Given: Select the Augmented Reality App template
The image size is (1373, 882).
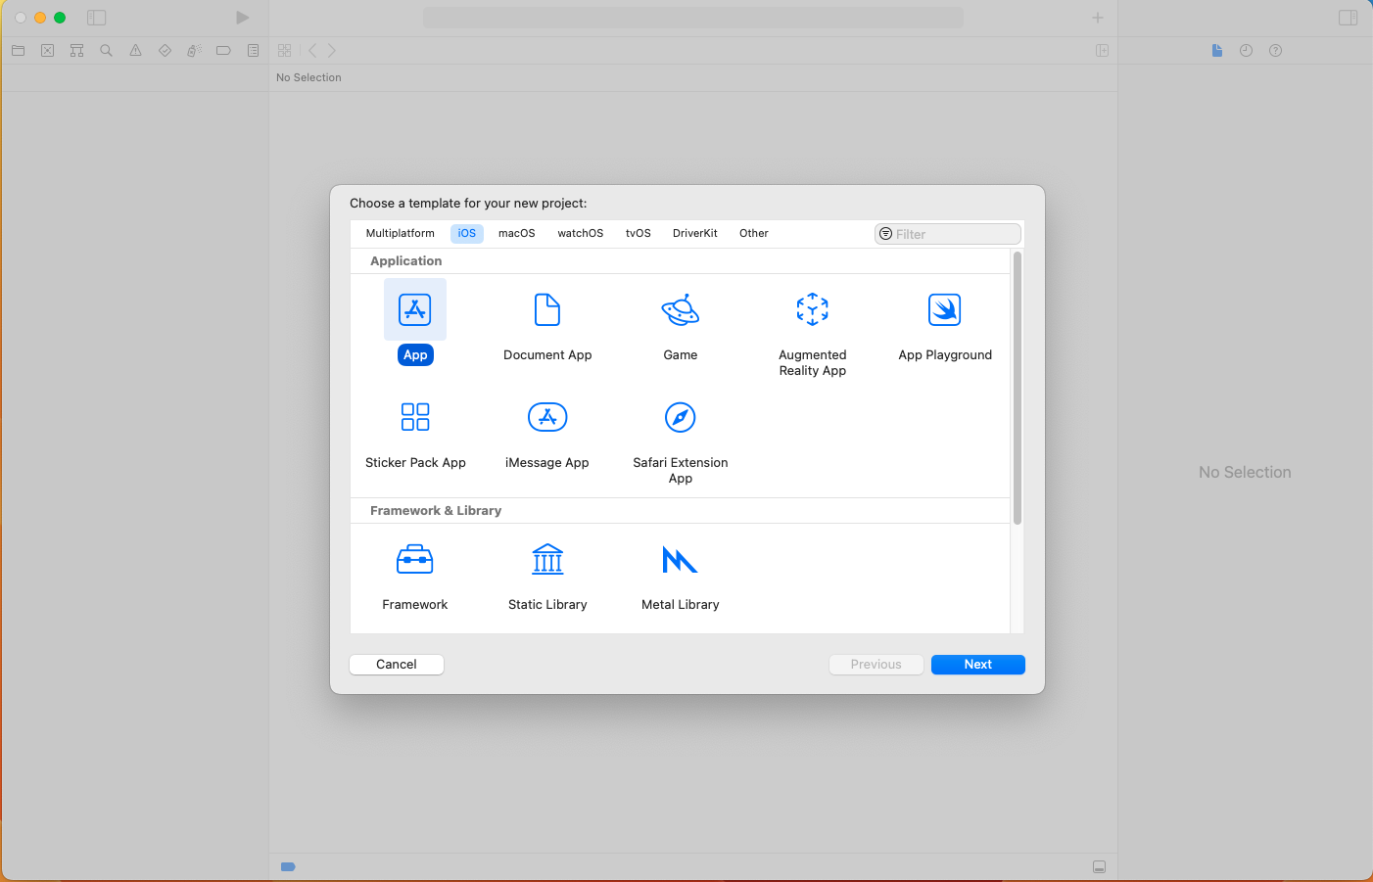Looking at the screenshot, I should 812,310.
